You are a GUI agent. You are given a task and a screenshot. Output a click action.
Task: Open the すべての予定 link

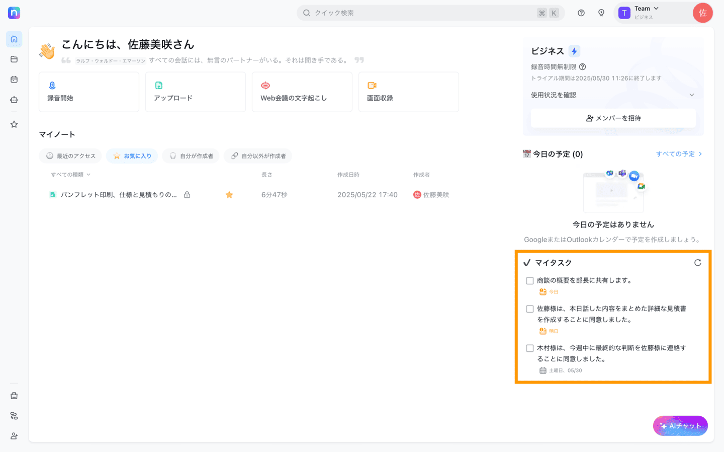coord(679,154)
